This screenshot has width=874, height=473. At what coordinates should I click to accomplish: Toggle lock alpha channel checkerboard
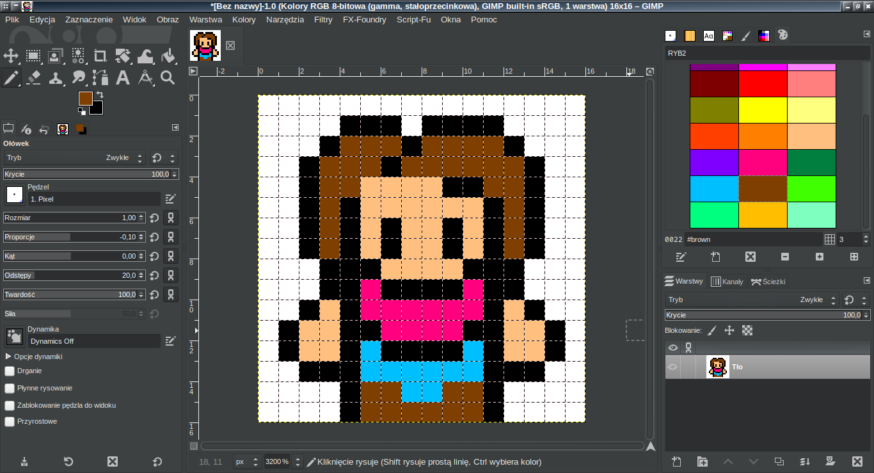click(x=747, y=330)
